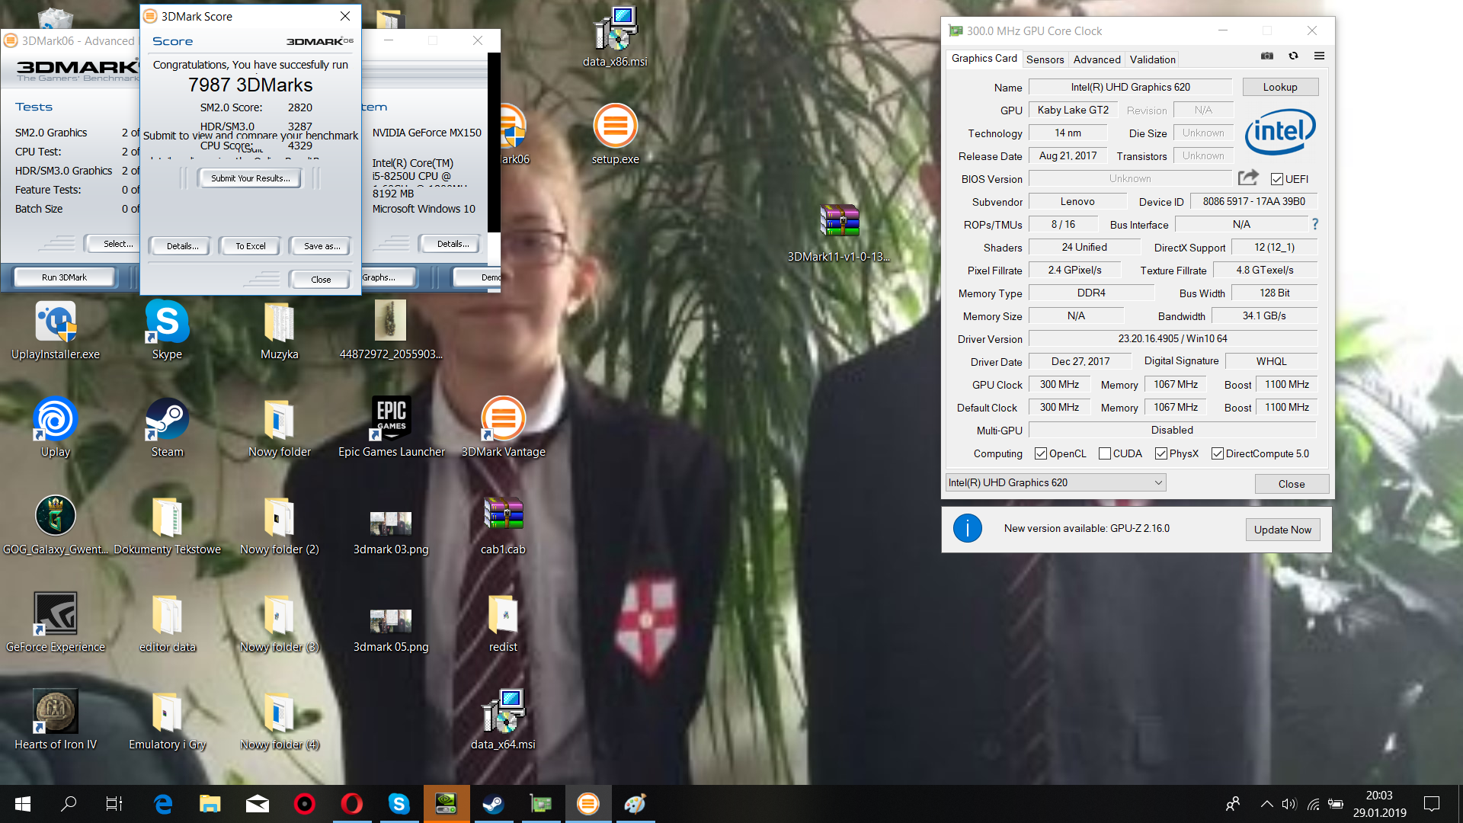The height and width of the screenshot is (823, 1463).
Task: Open File Explorer from taskbar
Action: [210, 804]
